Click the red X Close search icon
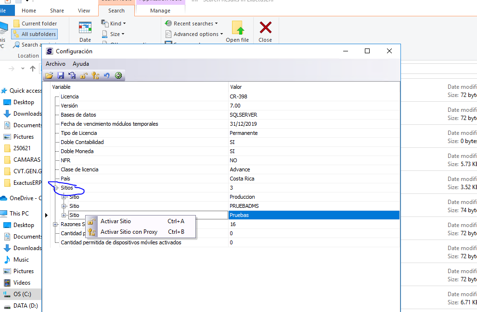This screenshot has width=477, height=312. 266,28
